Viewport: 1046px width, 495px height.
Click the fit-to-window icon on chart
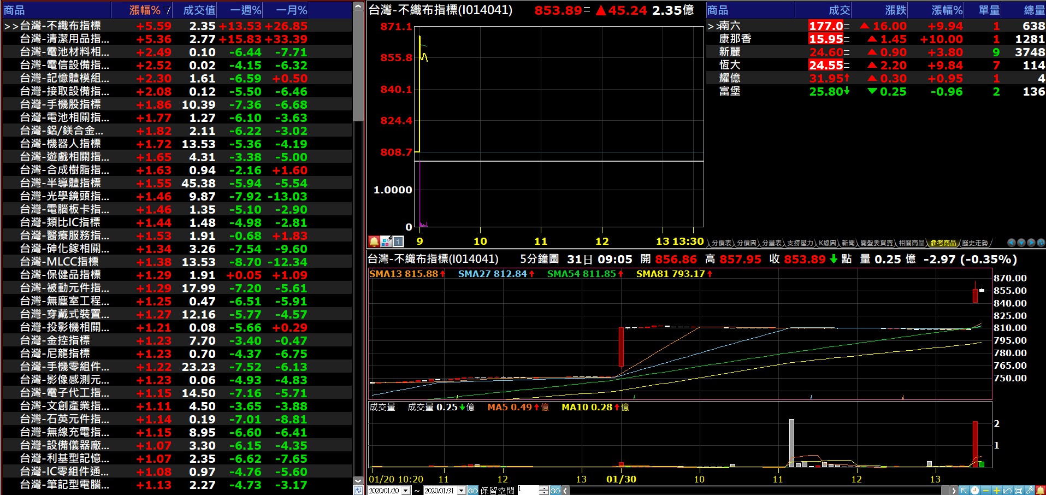point(1018,491)
